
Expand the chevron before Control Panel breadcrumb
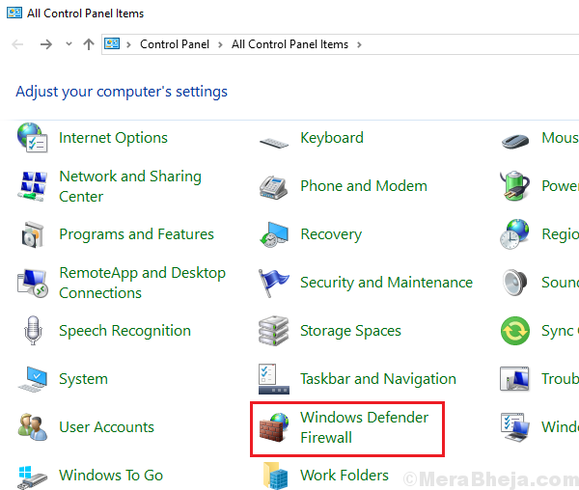click(129, 44)
